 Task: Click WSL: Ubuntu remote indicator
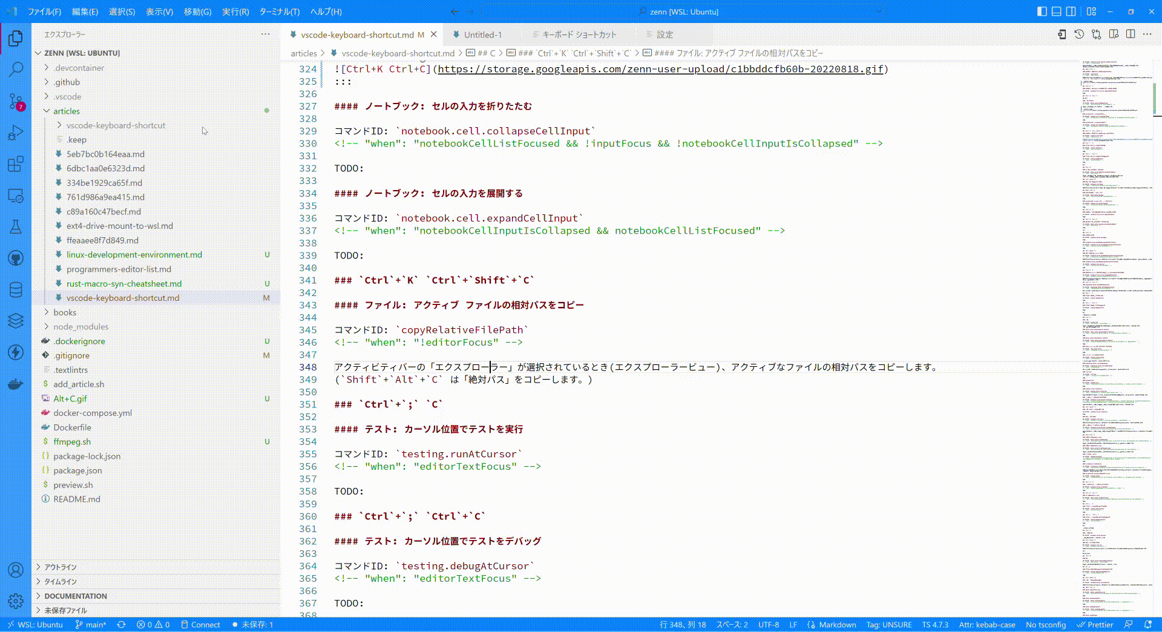tap(35, 625)
